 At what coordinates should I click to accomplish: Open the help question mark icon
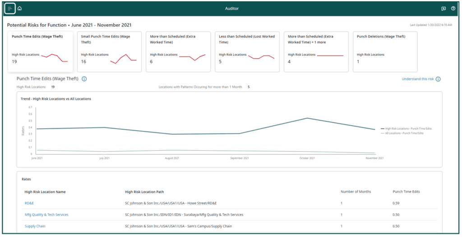(x=453, y=9)
